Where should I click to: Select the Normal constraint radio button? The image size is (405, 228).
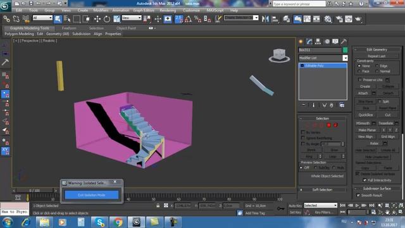(x=377, y=71)
